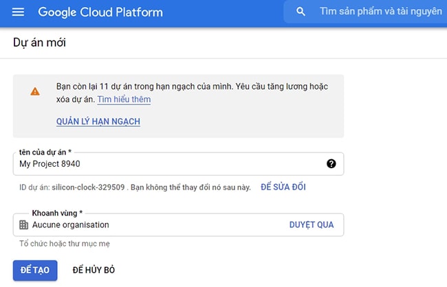Viewport: 447px width, 287px height.
Task: Open the "Tìm hiểu thêm" link
Action: coord(124,100)
